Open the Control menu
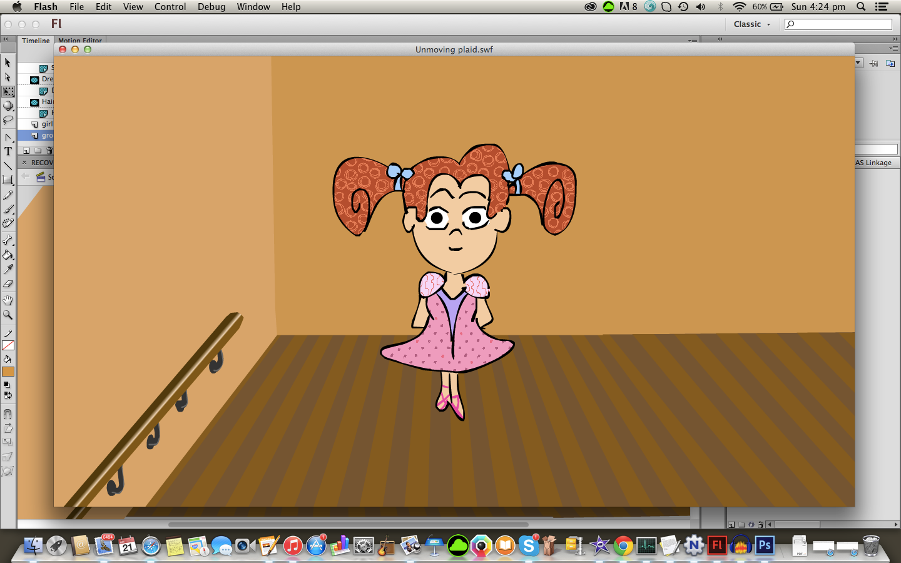Image resolution: width=901 pixels, height=563 pixels. pos(170,7)
